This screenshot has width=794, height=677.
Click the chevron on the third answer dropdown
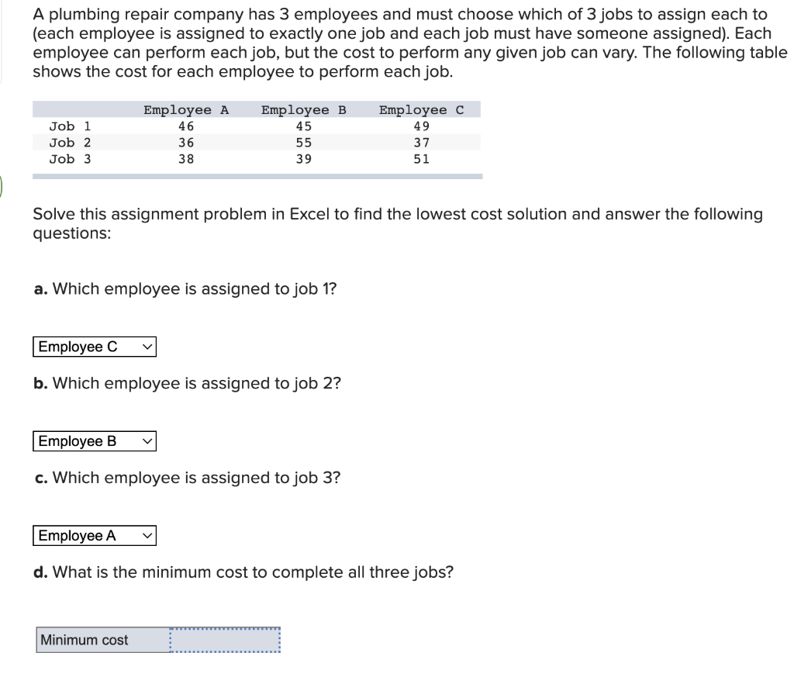click(x=147, y=535)
